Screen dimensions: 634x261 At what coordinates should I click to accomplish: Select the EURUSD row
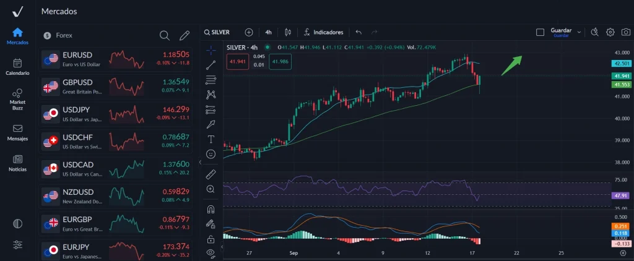[x=115, y=59]
